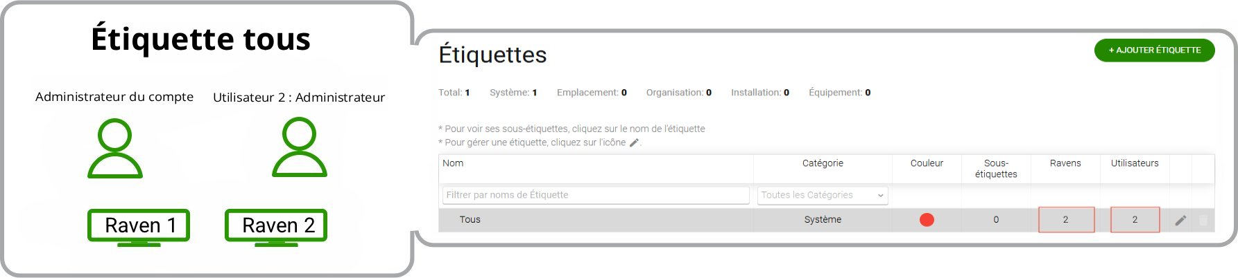Select the Ravens count 2 cell
The height and width of the screenshot is (278, 1238).
pyautogui.click(x=1066, y=220)
